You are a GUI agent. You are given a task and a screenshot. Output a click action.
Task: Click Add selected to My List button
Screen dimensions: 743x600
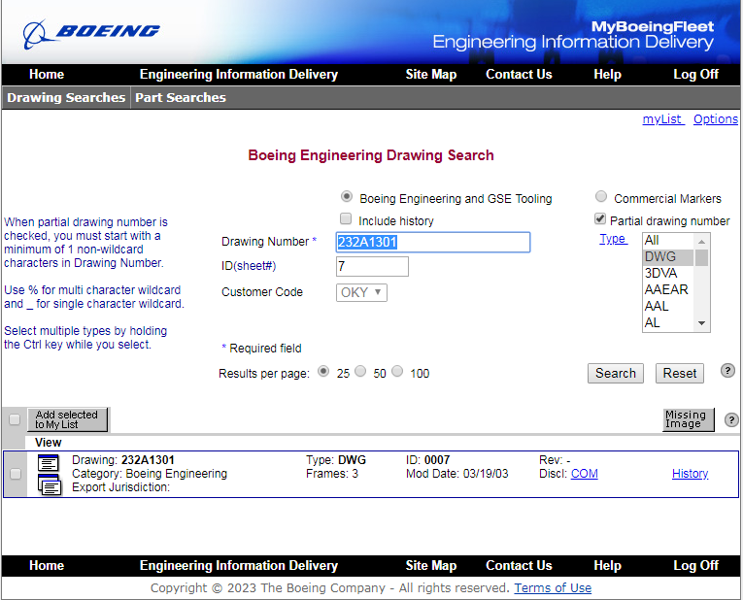67,419
